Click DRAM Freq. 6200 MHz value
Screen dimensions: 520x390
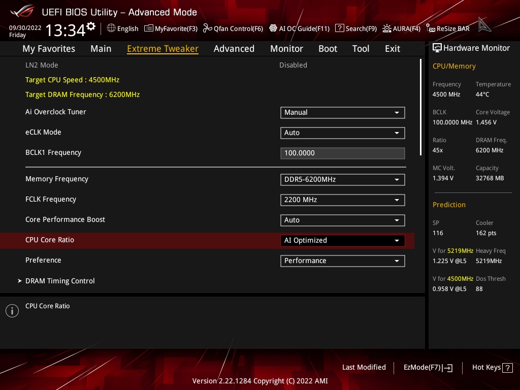[x=490, y=150]
